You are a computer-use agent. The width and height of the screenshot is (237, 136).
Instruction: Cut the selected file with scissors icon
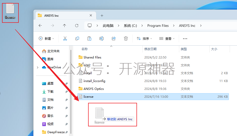coord(65,38)
